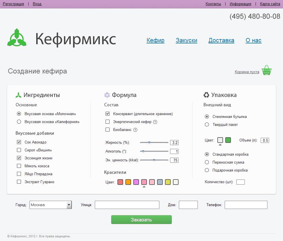Click help icon next to Энергетический кефир

155,122
